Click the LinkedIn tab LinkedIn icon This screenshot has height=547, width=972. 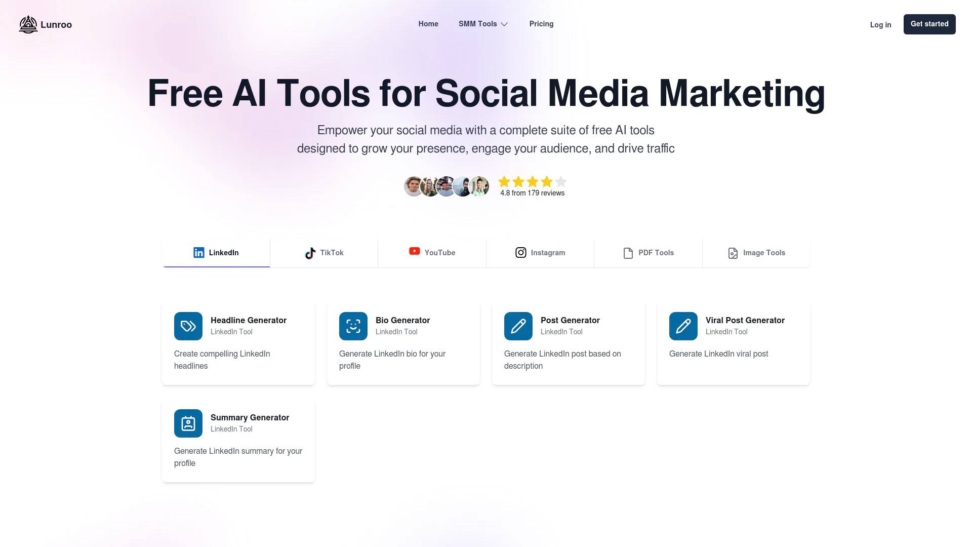pyautogui.click(x=199, y=252)
